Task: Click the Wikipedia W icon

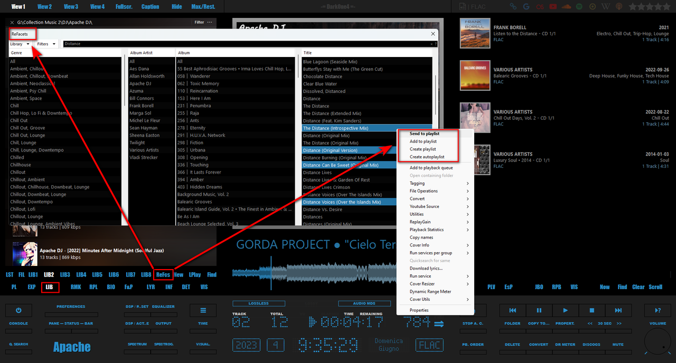Action: click(606, 7)
